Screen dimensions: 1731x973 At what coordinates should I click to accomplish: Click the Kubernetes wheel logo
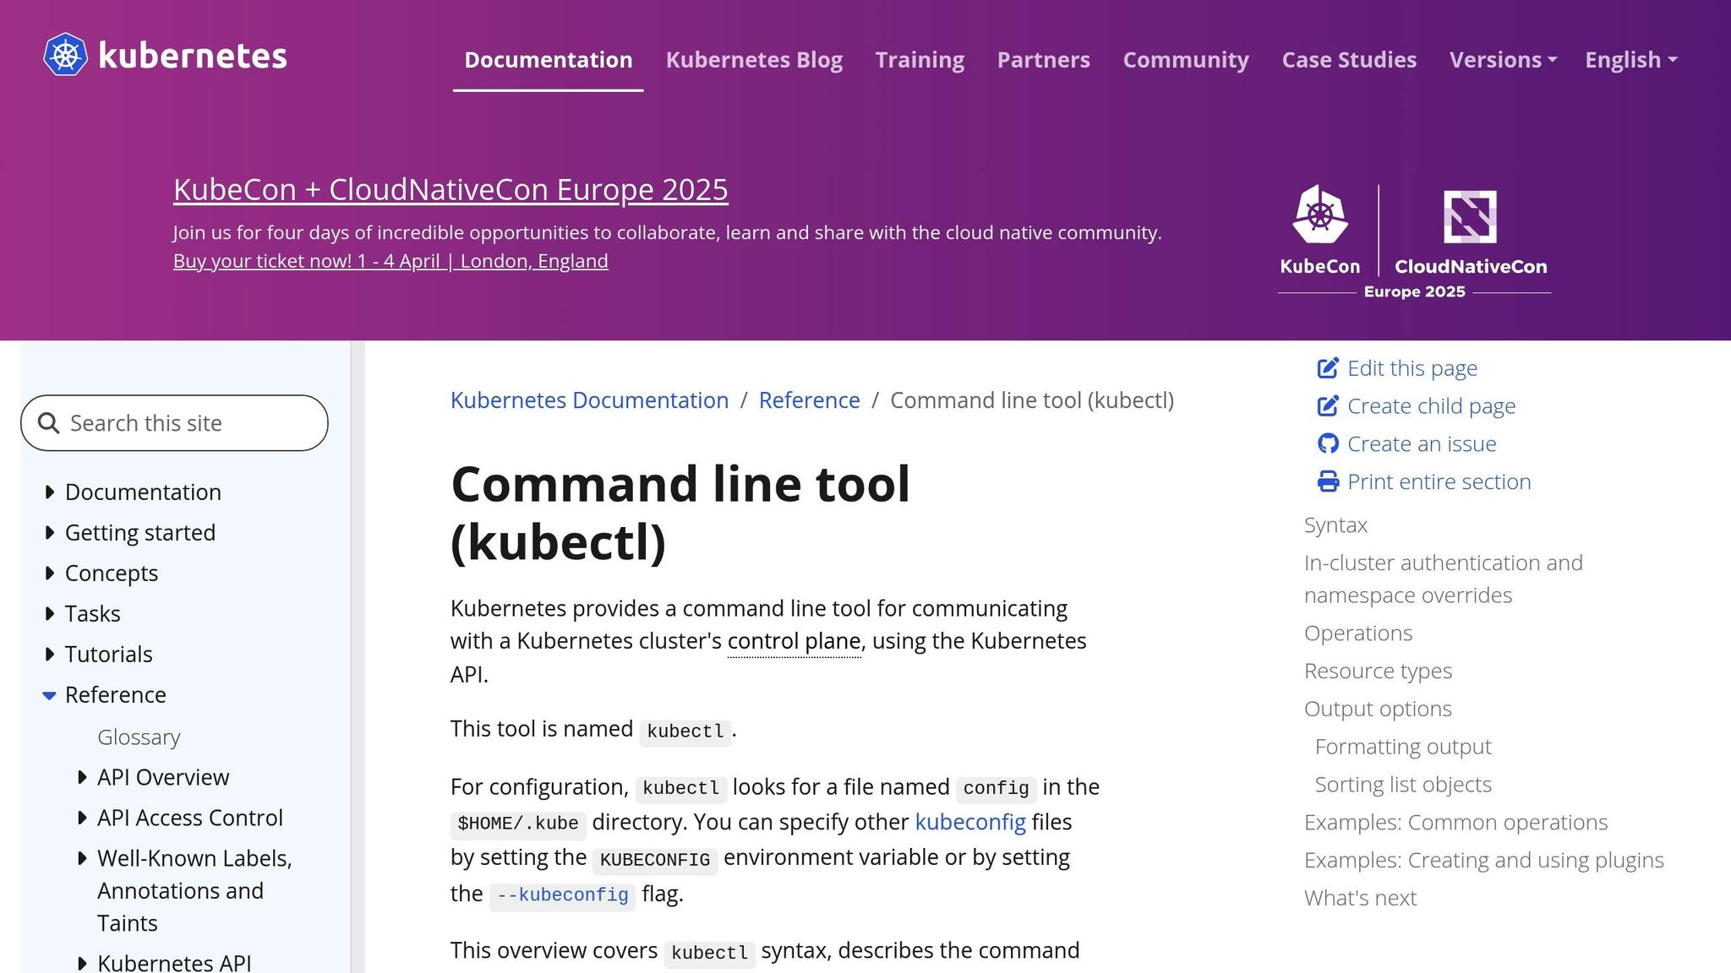65,56
